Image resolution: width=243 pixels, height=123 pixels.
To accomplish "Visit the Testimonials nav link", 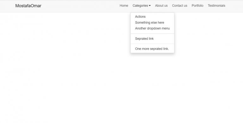I will (216, 6).
